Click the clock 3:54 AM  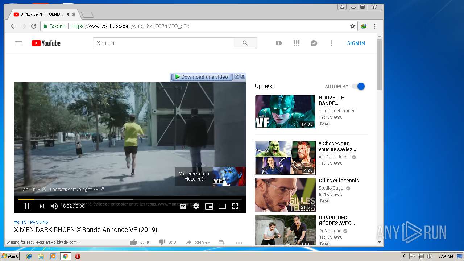446,256
